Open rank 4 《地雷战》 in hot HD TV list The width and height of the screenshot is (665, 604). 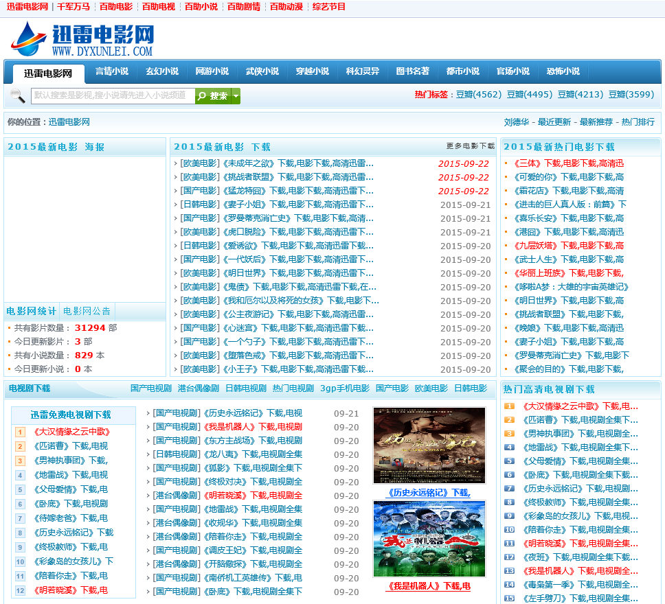coord(581,448)
